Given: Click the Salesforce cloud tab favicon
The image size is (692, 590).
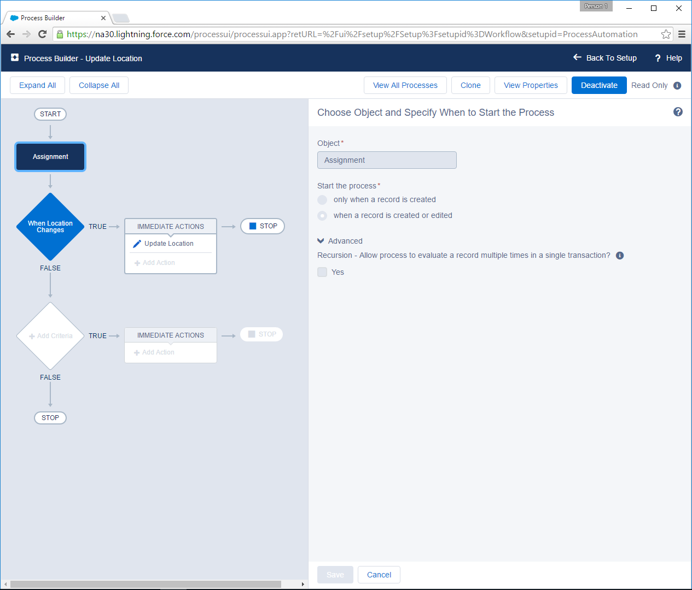Looking at the screenshot, I should click(x=14, y=18).
